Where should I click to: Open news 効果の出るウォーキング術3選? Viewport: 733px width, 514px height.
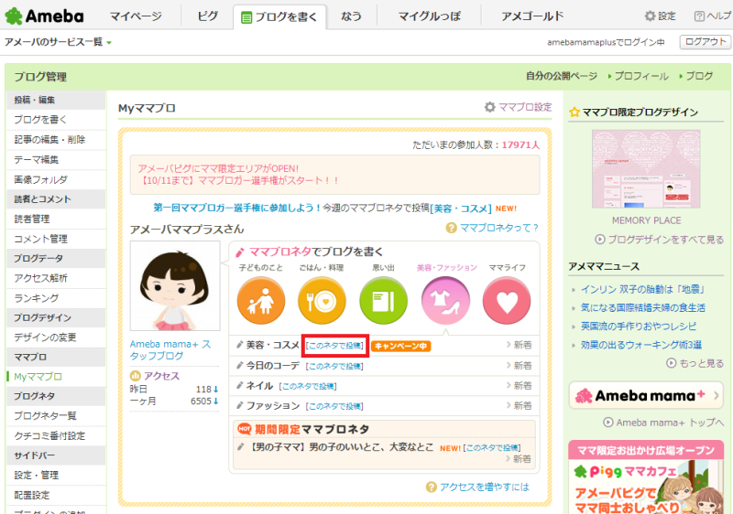[x=640, y=345]
